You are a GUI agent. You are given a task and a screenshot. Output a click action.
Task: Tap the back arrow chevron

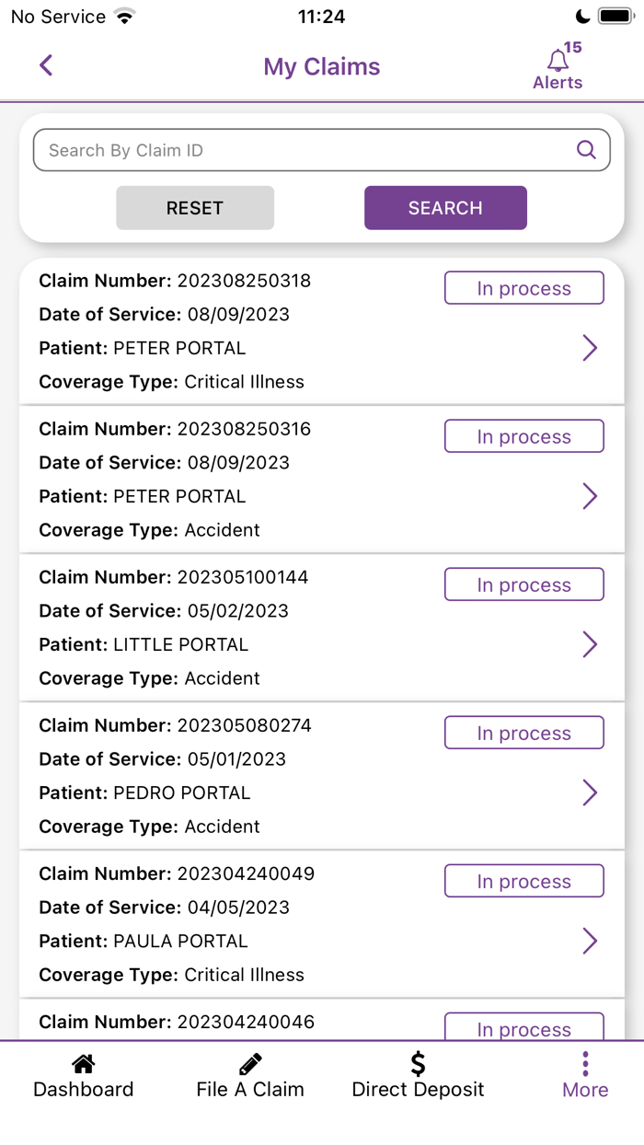click(45, 66)
